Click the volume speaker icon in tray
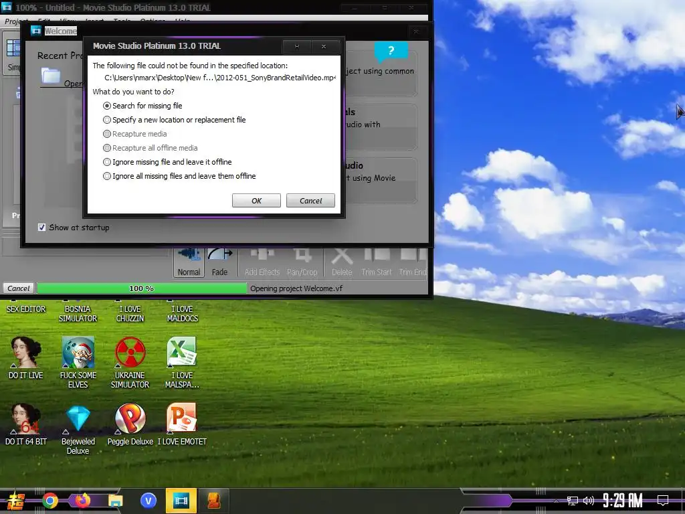Screen dimensions: 685x514 [x=589, y=501]
